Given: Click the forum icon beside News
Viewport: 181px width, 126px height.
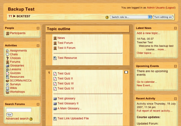Looking at the screenshot, I should tap(55, 38).
